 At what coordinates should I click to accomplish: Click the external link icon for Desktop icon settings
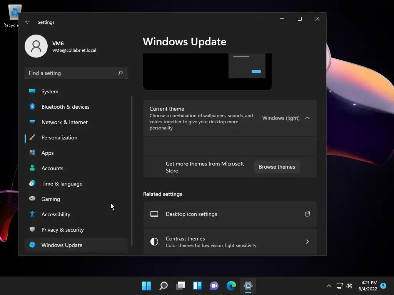point(307,214)
